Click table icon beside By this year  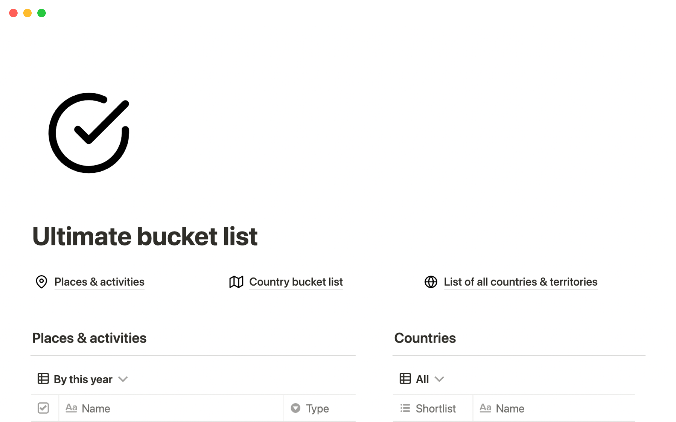43,379
